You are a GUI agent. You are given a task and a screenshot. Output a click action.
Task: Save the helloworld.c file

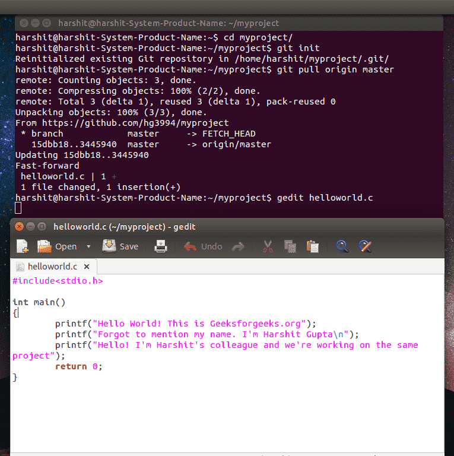(x=120, y=246)
